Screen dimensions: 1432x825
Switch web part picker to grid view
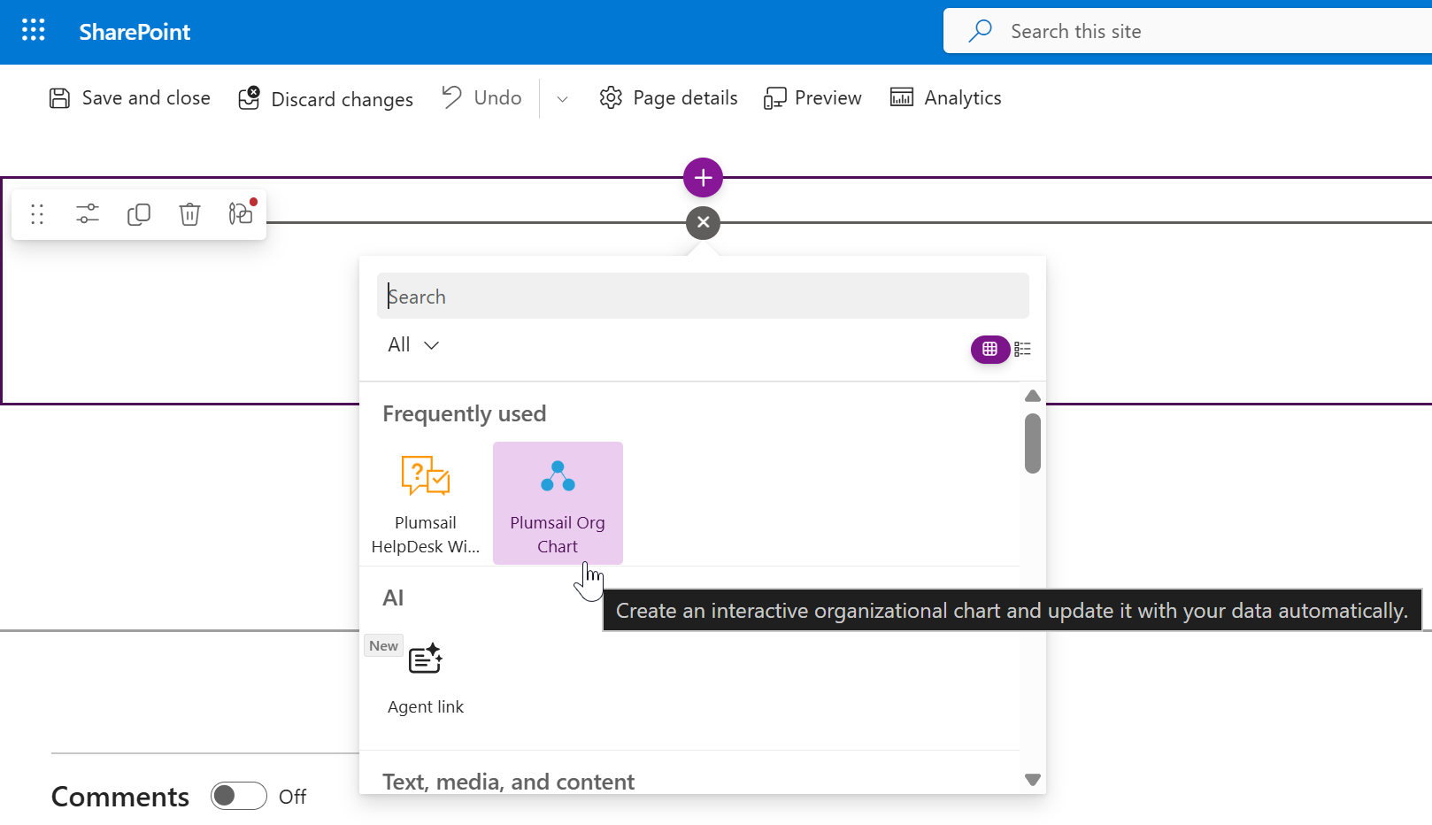[x=989, y=350]
